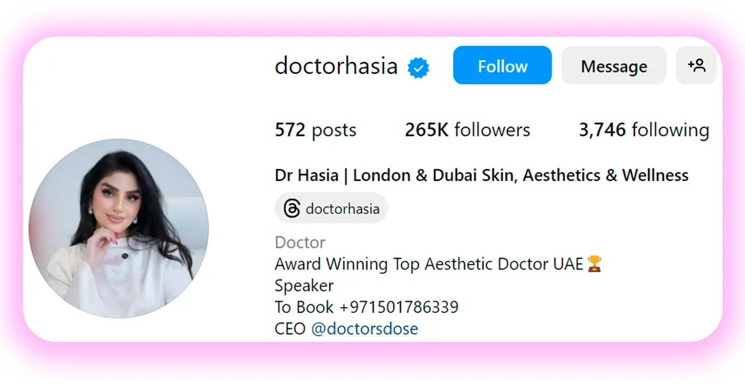Image resolution: width=745 pixels, height=386 pixels.
Task: Click the Doctor category label
Action: [x=300, y=242]
